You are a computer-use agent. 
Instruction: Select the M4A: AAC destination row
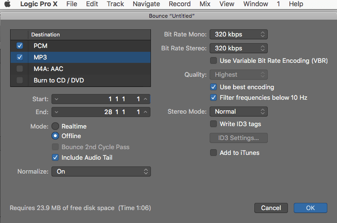81,69
